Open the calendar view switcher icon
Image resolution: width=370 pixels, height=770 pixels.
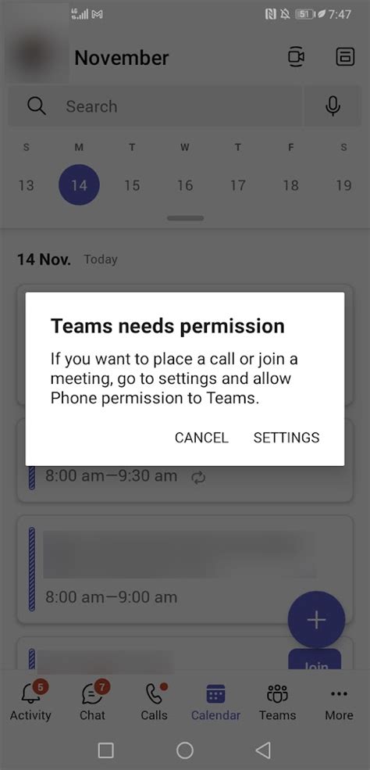345,57
